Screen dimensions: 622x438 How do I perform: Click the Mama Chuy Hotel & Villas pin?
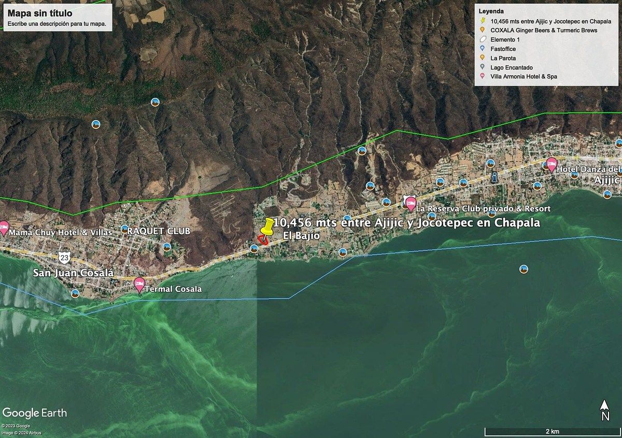coord(4,227)
